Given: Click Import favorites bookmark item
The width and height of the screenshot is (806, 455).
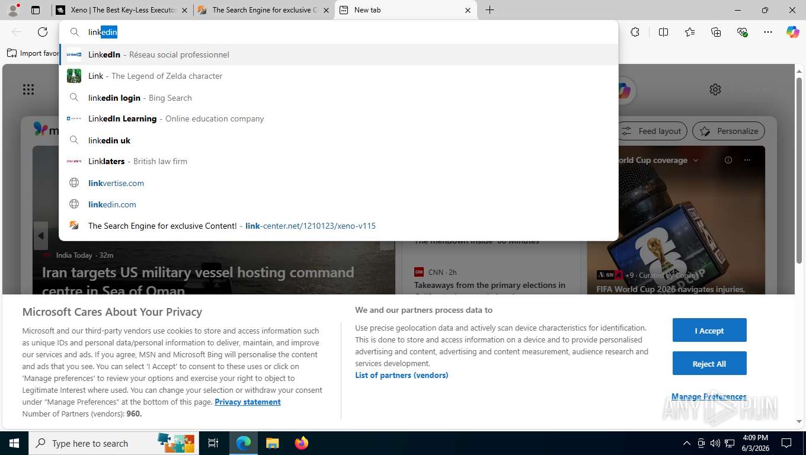Looking at the screenshot, I should click(x=33, y=53).
